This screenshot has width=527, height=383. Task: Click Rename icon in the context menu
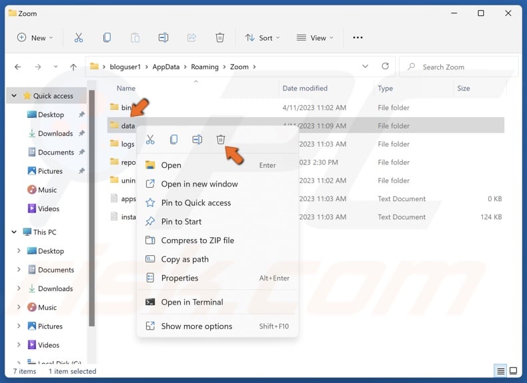[x=197, y=139]
